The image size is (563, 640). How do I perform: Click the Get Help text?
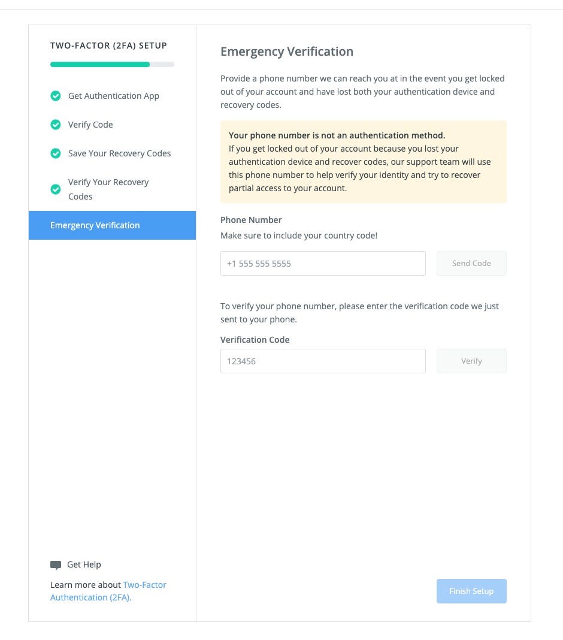point(84,564)
